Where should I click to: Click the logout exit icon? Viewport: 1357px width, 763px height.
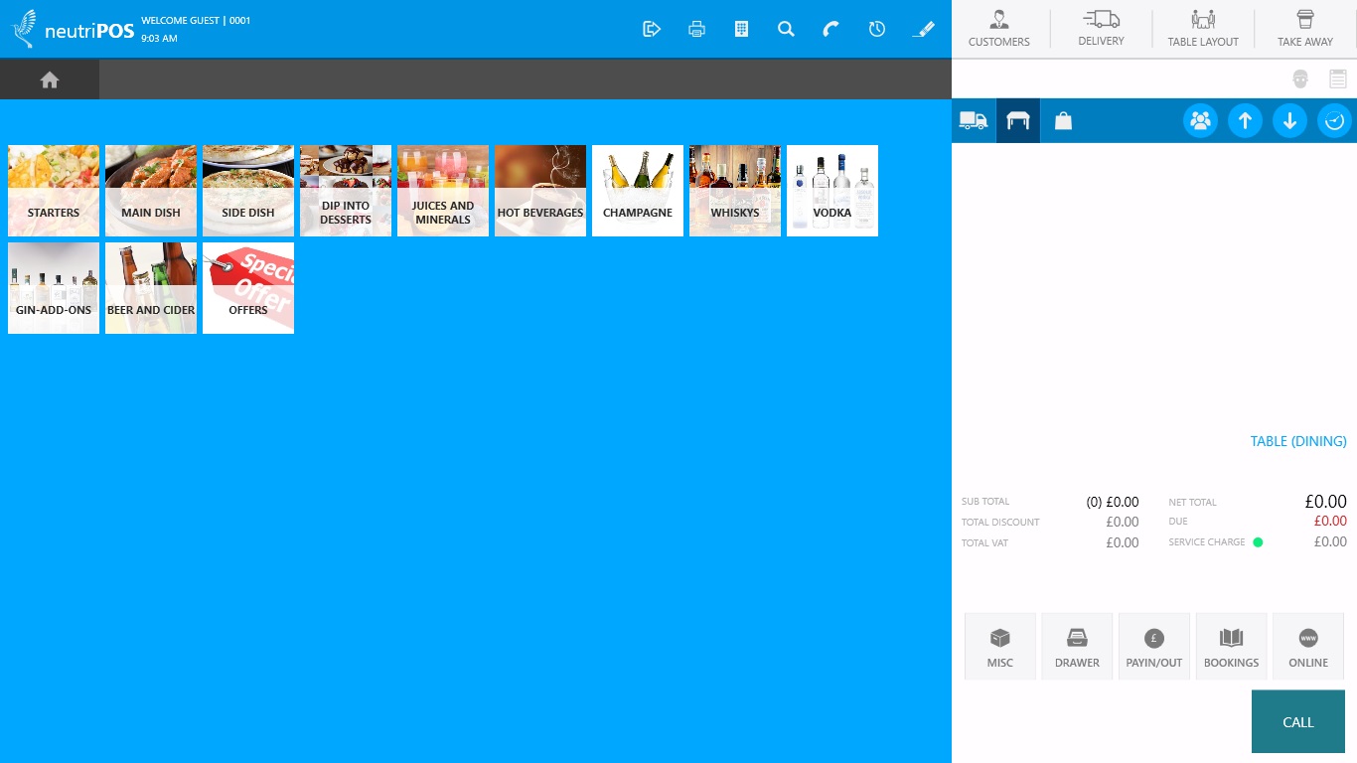click(652, 29)
